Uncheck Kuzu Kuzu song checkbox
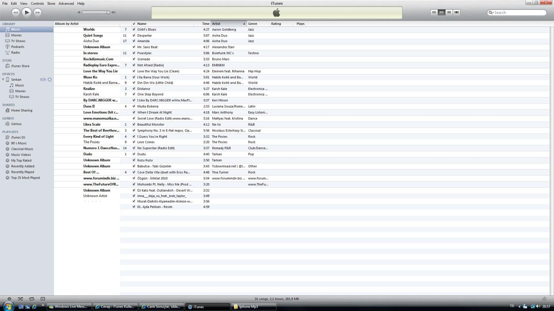 point(134,160)
